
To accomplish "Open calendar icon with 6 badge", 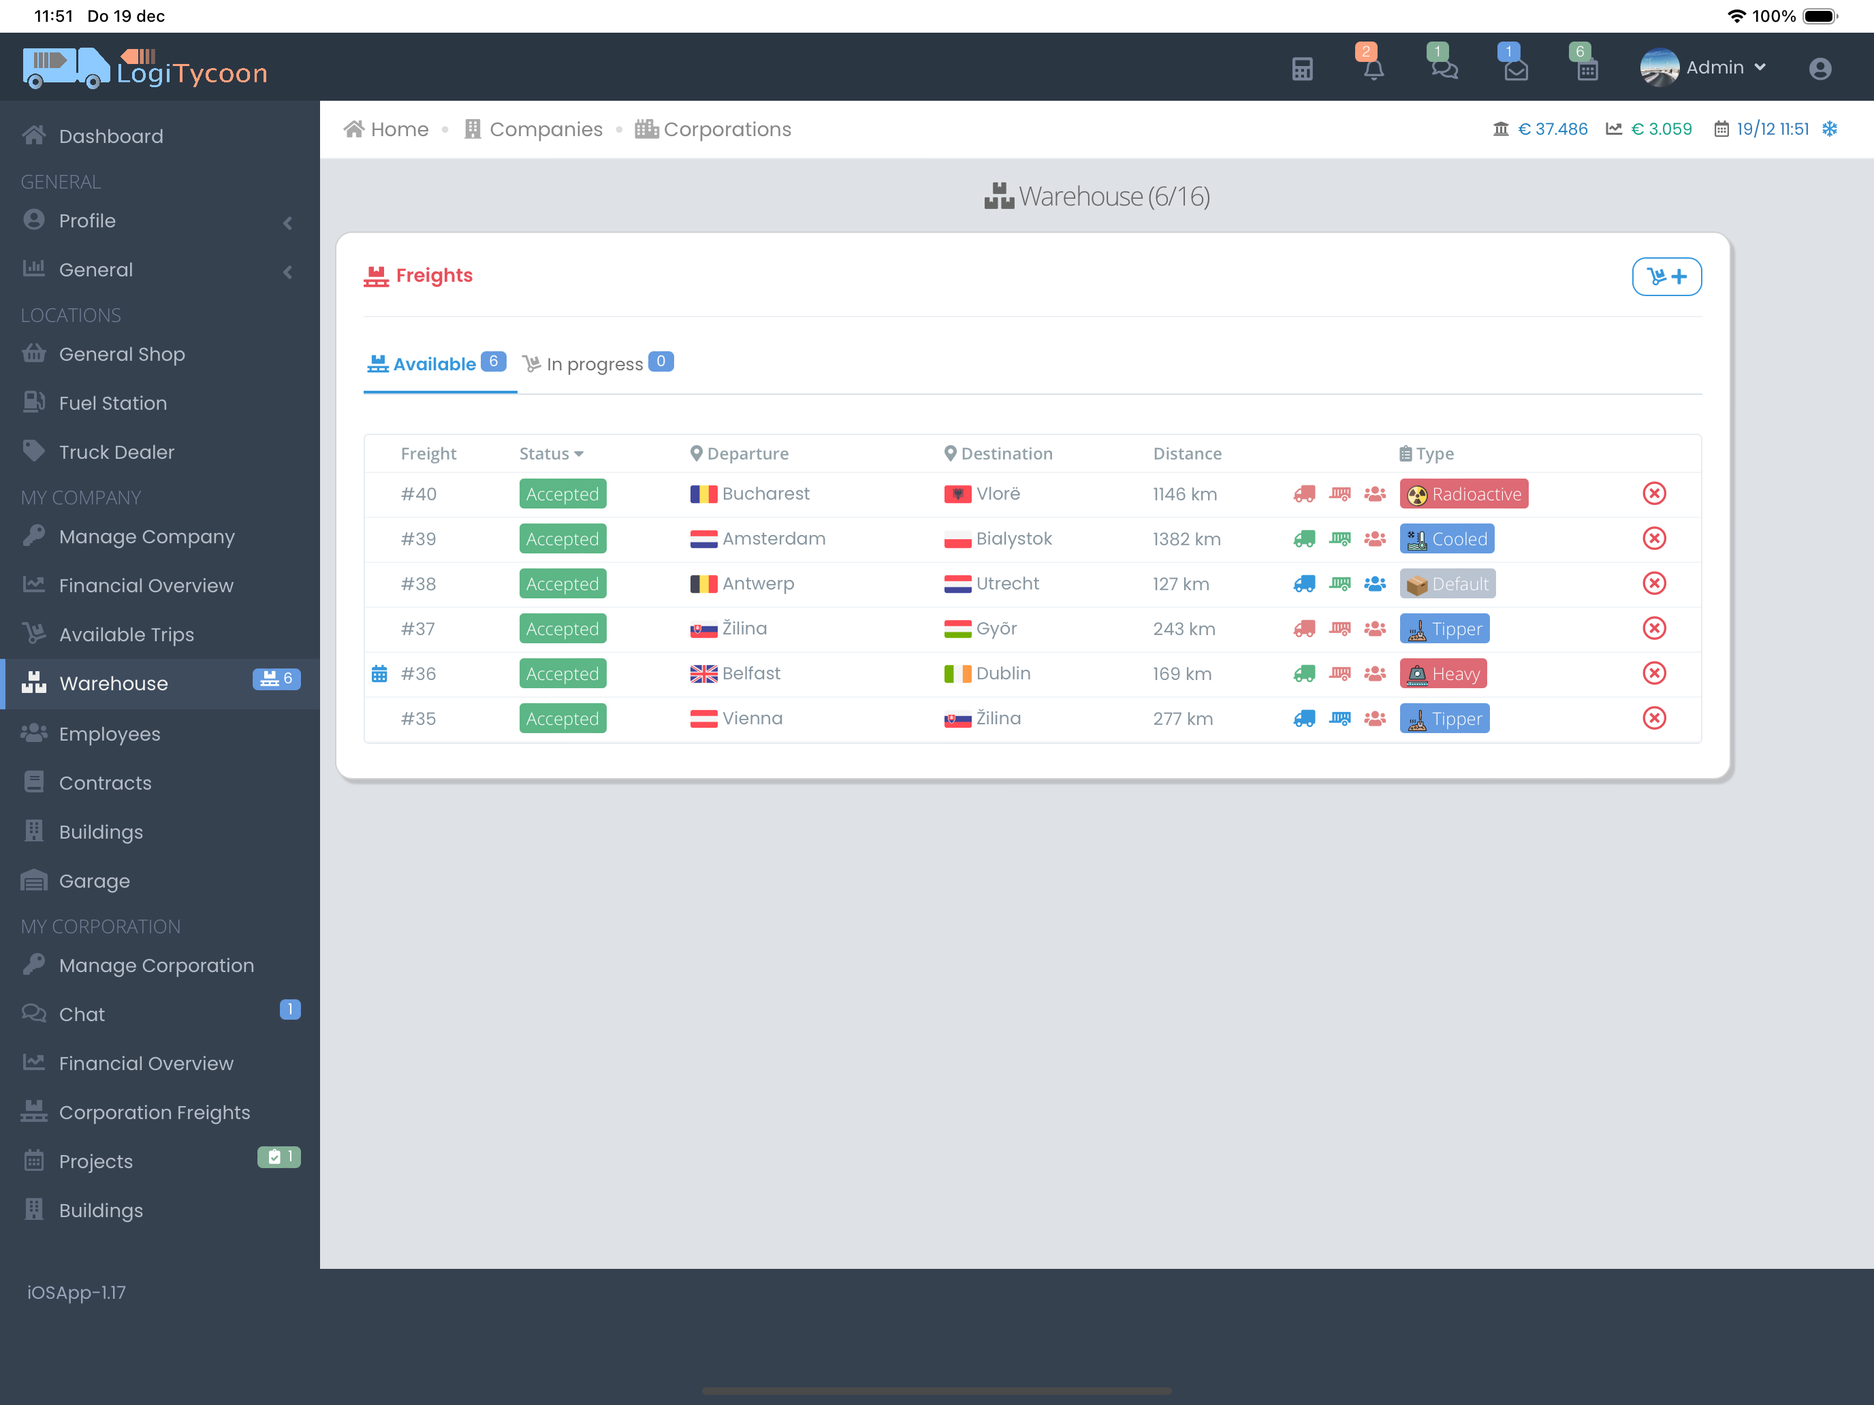I will 1587,69.
